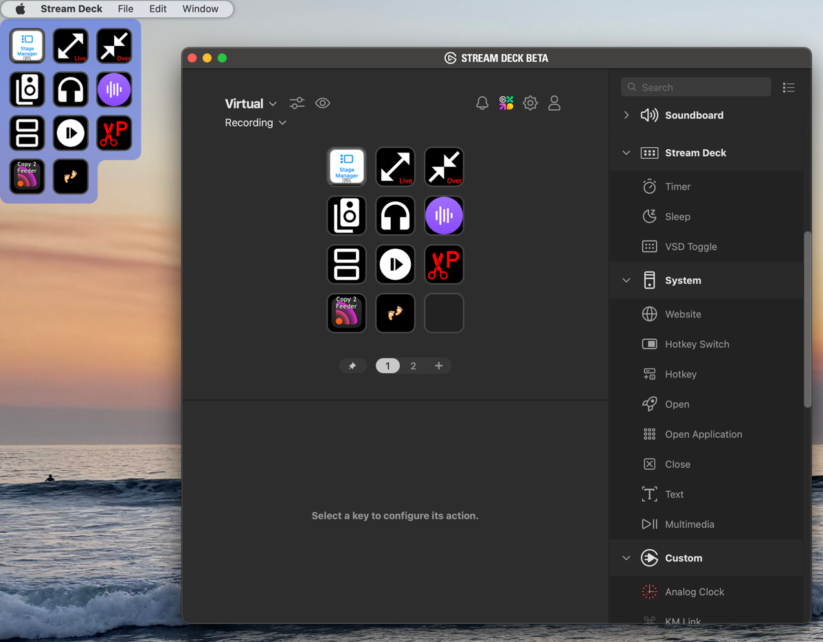823x642 pixels.
Task: Click the notification bell icon
Action: click(482, 102)
